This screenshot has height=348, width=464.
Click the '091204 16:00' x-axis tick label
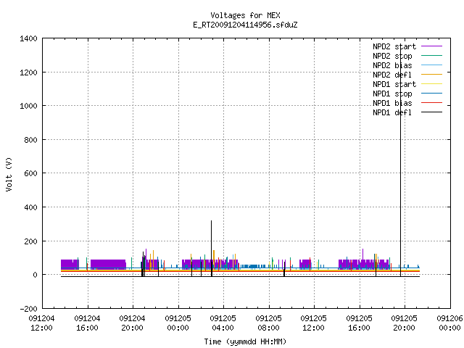coord(87,323)
